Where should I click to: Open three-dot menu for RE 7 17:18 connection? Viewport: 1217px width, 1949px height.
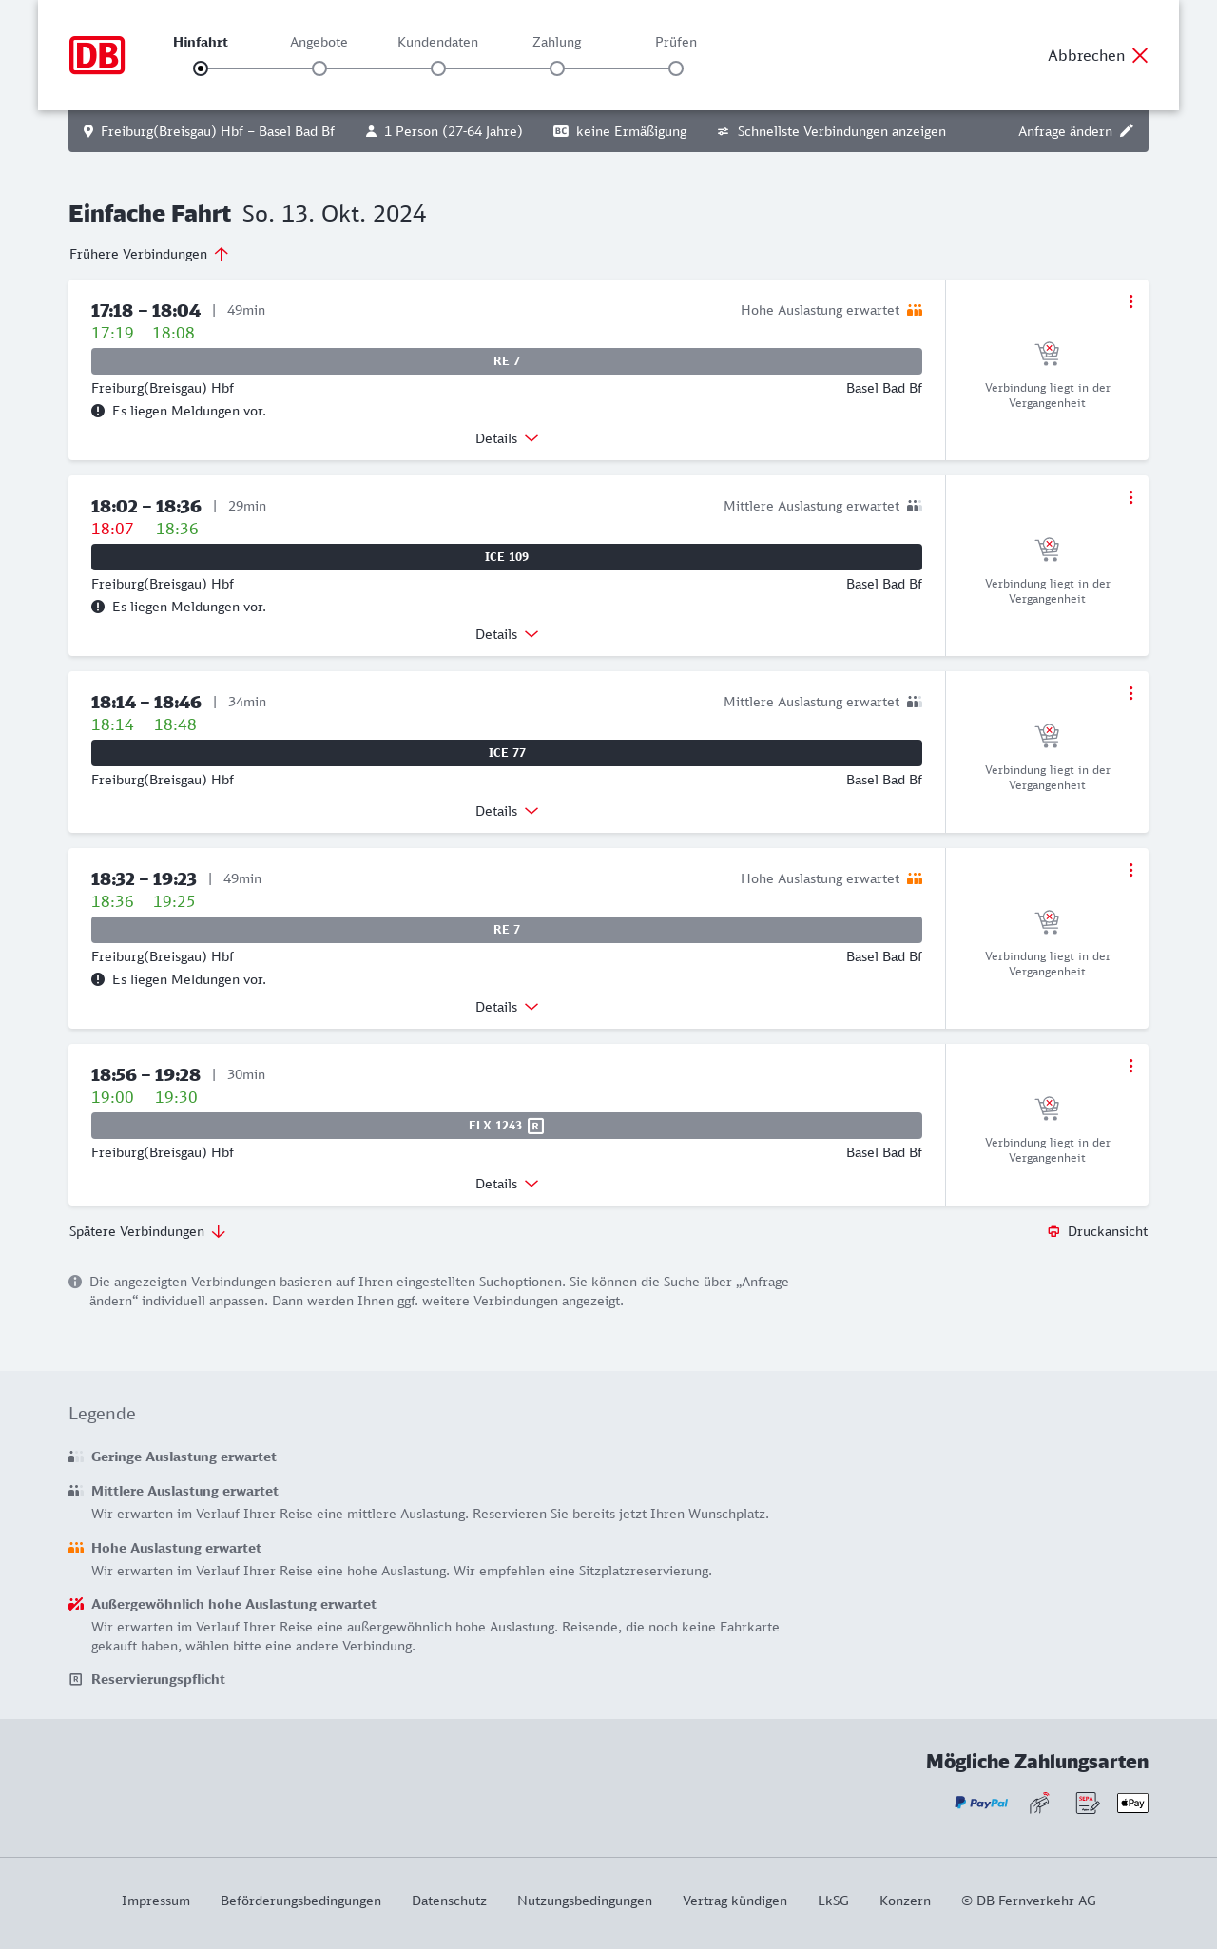tap(1130, 301)
